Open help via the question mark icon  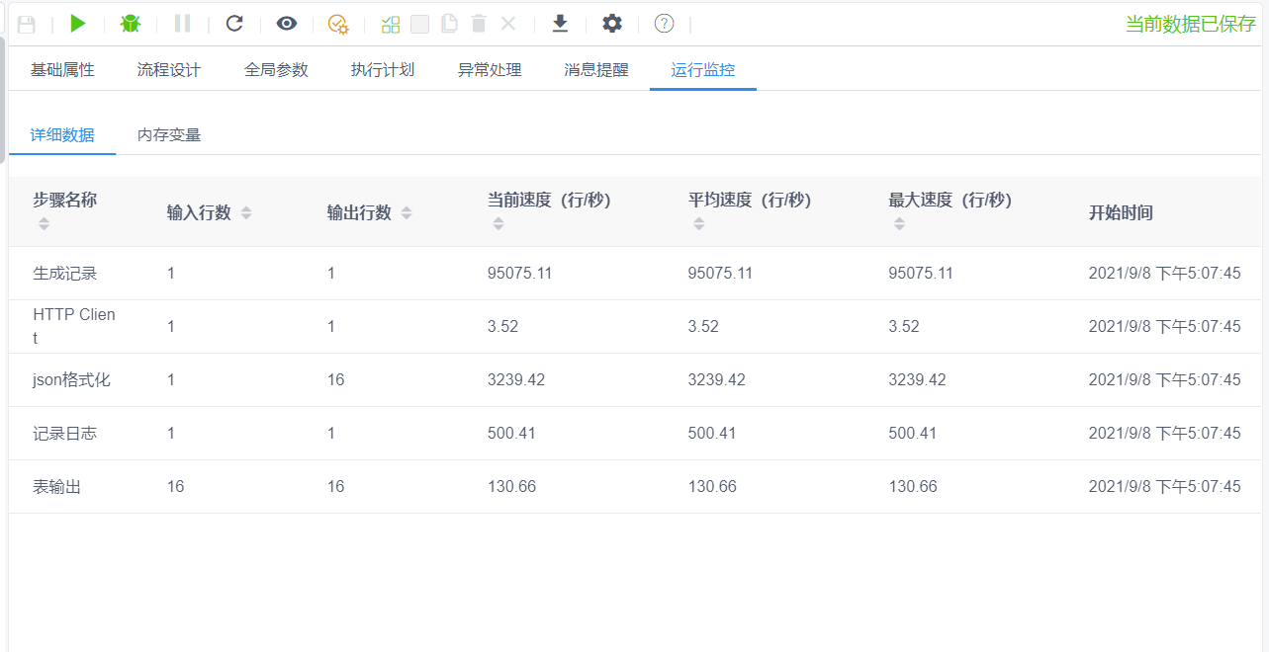[x=664, y=24]
